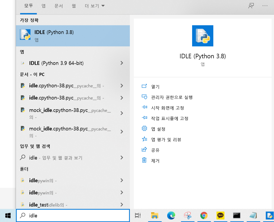274x222 pixels.
Task: Open File Explorer from the taskbar
Action: 155,216
